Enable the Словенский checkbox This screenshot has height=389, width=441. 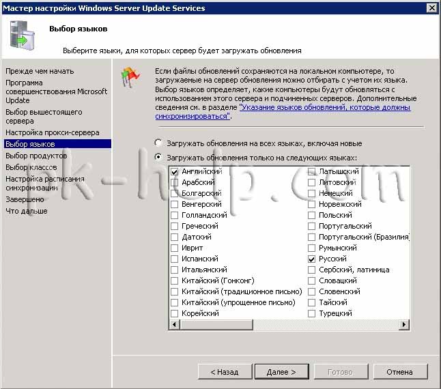(311, 291)
